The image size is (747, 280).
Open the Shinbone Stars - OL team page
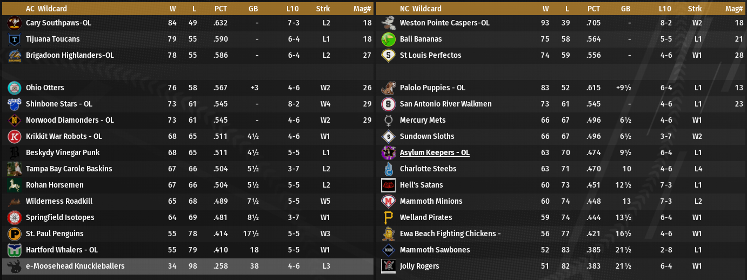click(x=59, y=104)
